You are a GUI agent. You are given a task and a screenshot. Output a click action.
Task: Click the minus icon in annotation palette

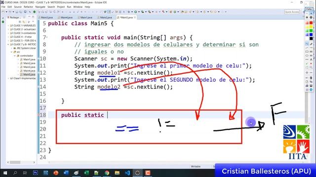pos(311,73)
